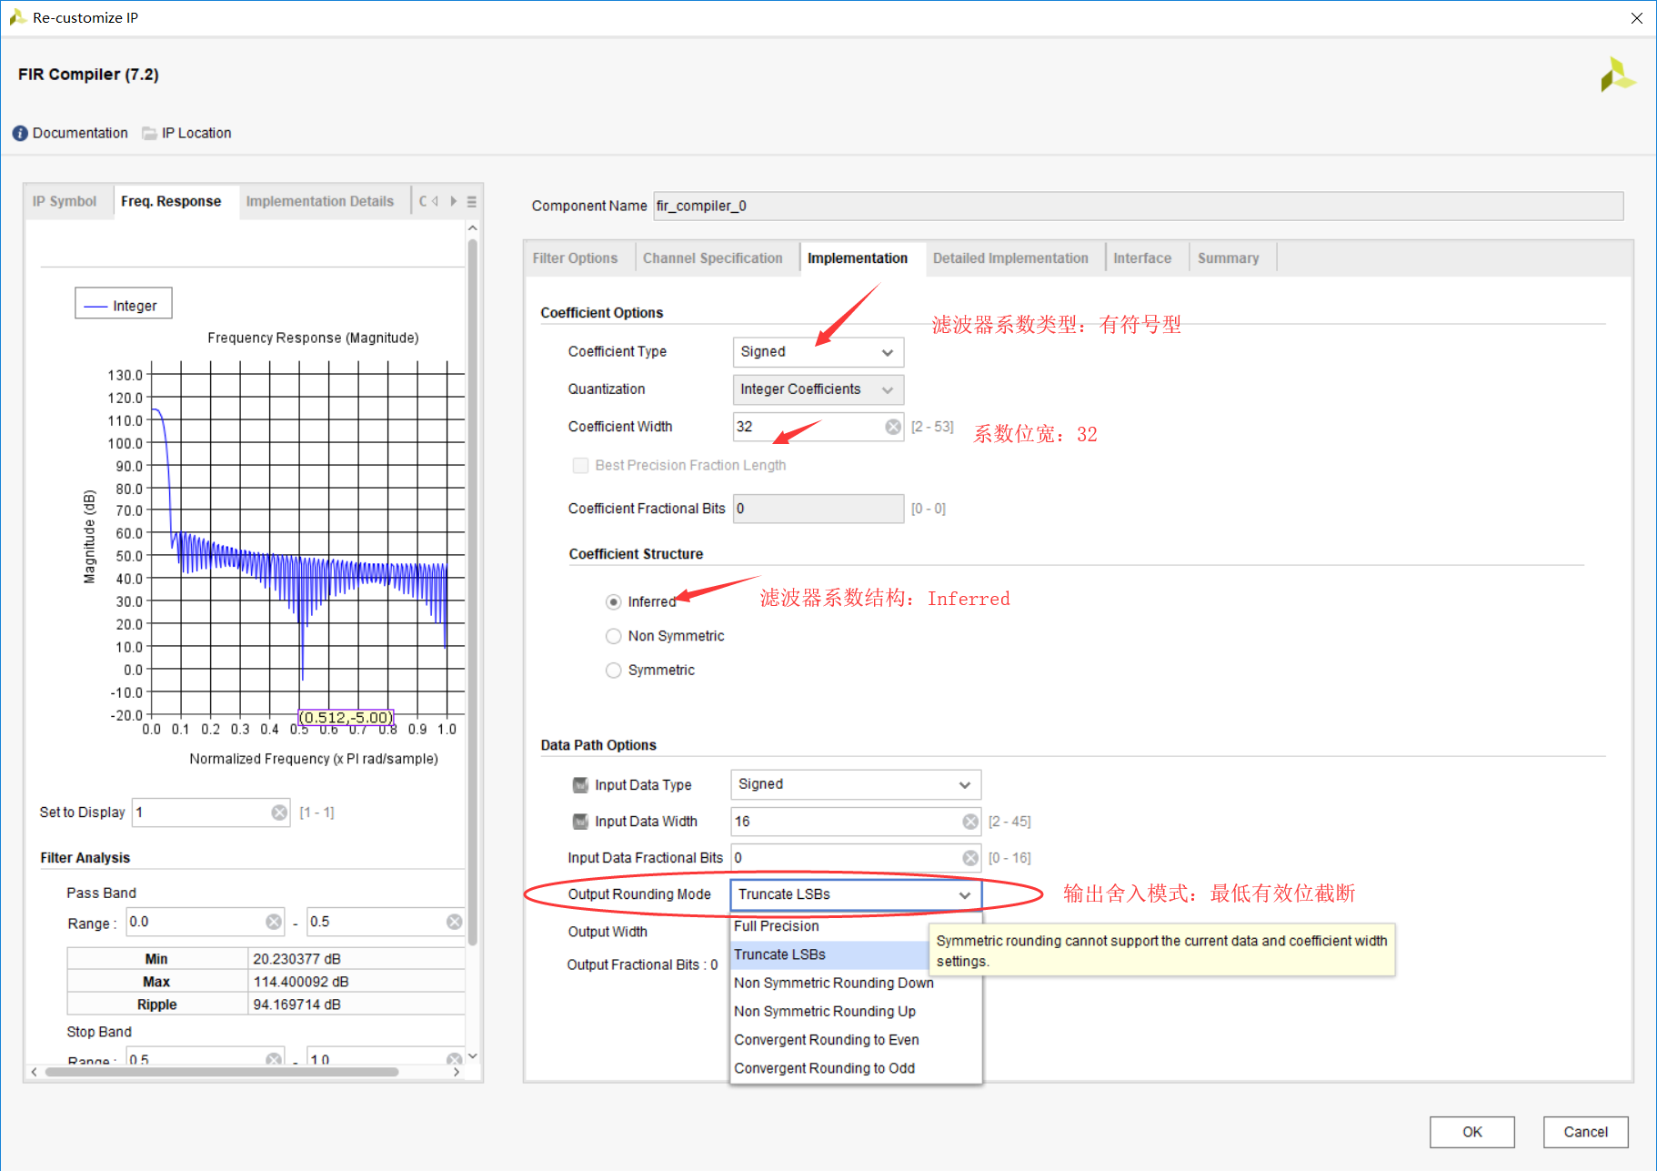Click the Max value 114.400092 dB cell
Screen dimensions: 1657x1171
coord(357,982)
